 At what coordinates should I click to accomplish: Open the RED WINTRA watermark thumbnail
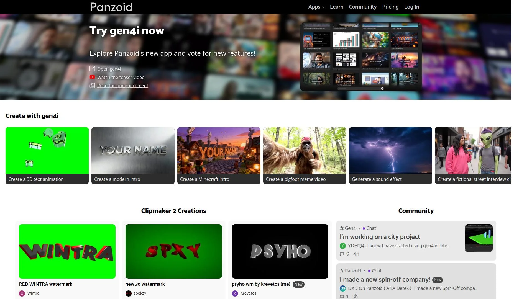point(67,251)
